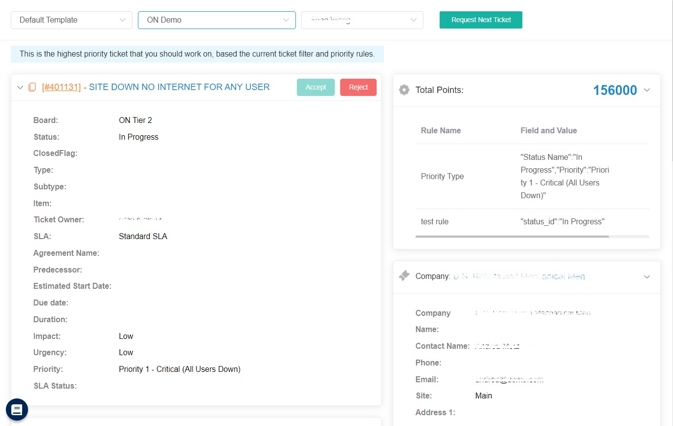Open the chat widget icon
Screen dimensions: 673x426
tap(17, 409)
